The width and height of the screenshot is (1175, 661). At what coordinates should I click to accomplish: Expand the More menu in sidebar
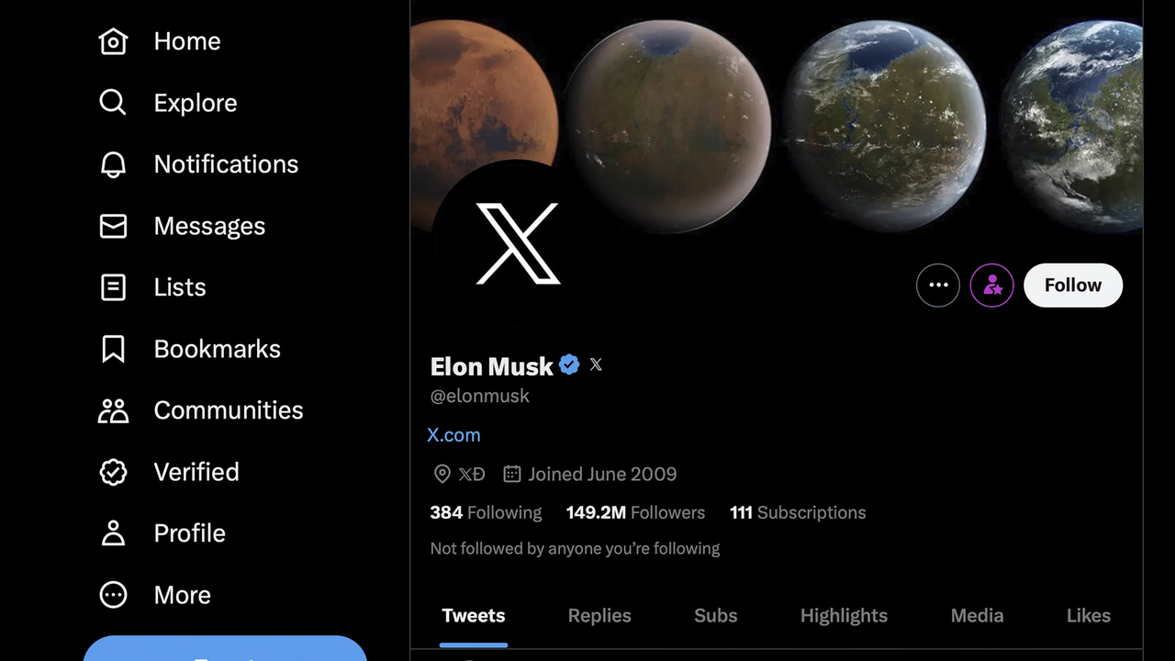113,595
